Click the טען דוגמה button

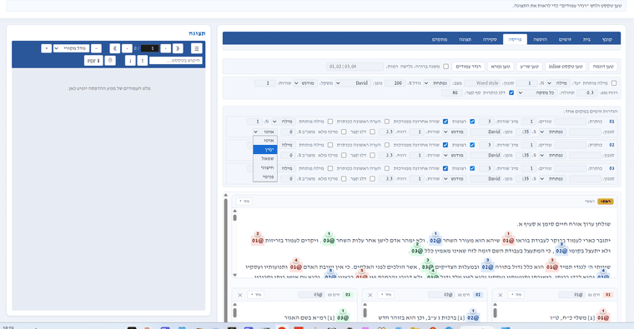click(603, 67)
